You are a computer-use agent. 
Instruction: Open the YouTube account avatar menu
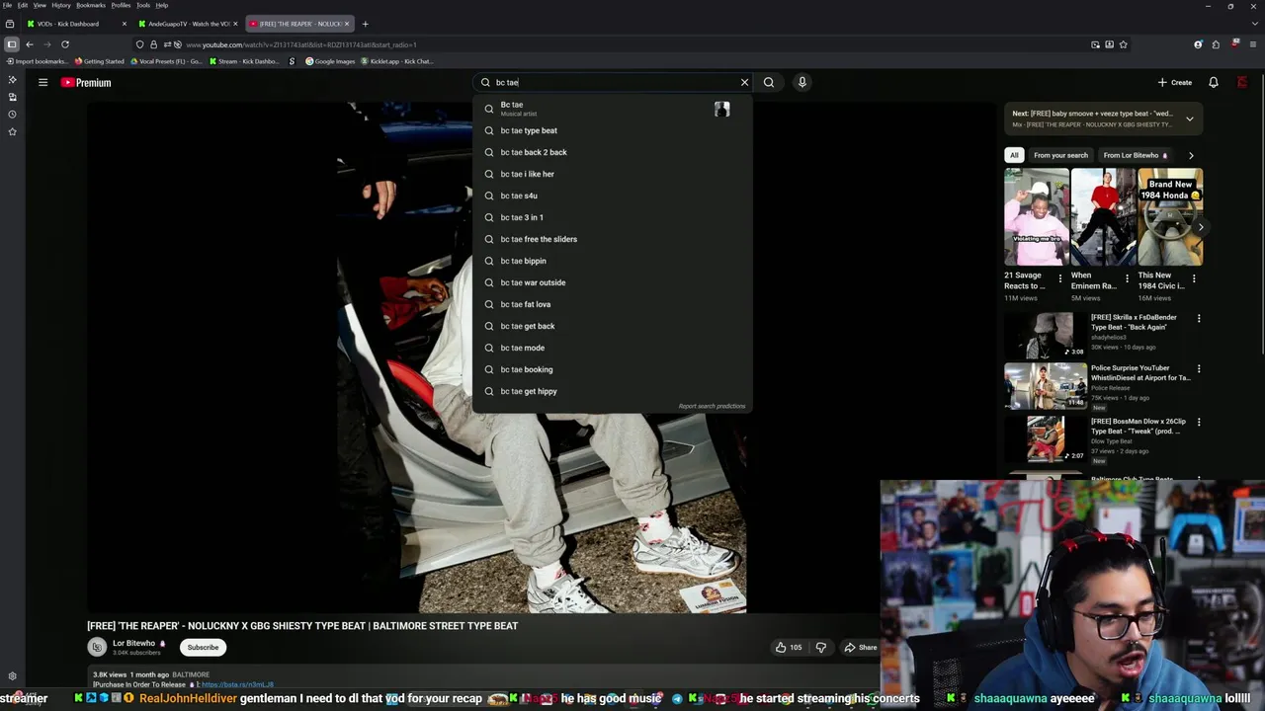1242,82
